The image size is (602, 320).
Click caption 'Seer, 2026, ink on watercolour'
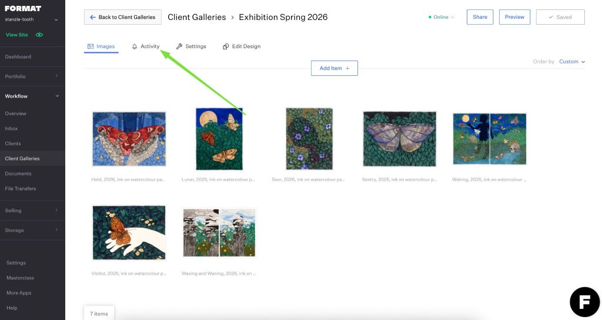coord(308,179)
